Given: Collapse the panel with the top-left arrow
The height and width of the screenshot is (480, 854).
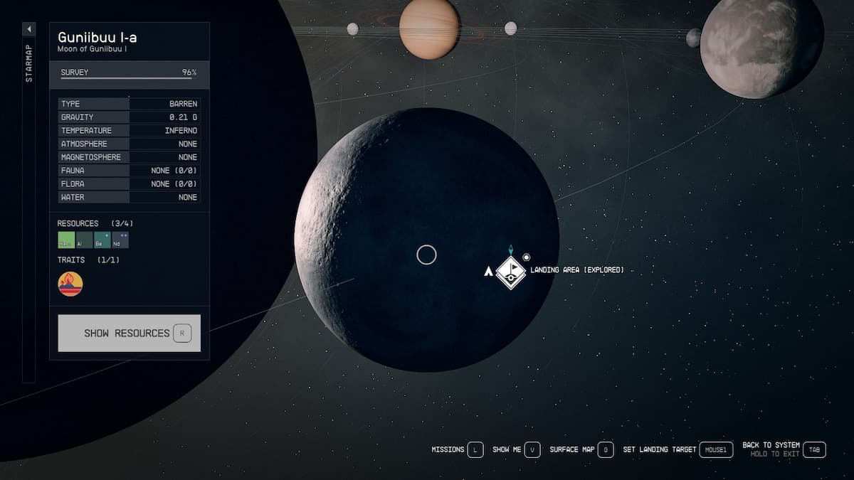Looking at the screenshot, I should click(28, 29).
